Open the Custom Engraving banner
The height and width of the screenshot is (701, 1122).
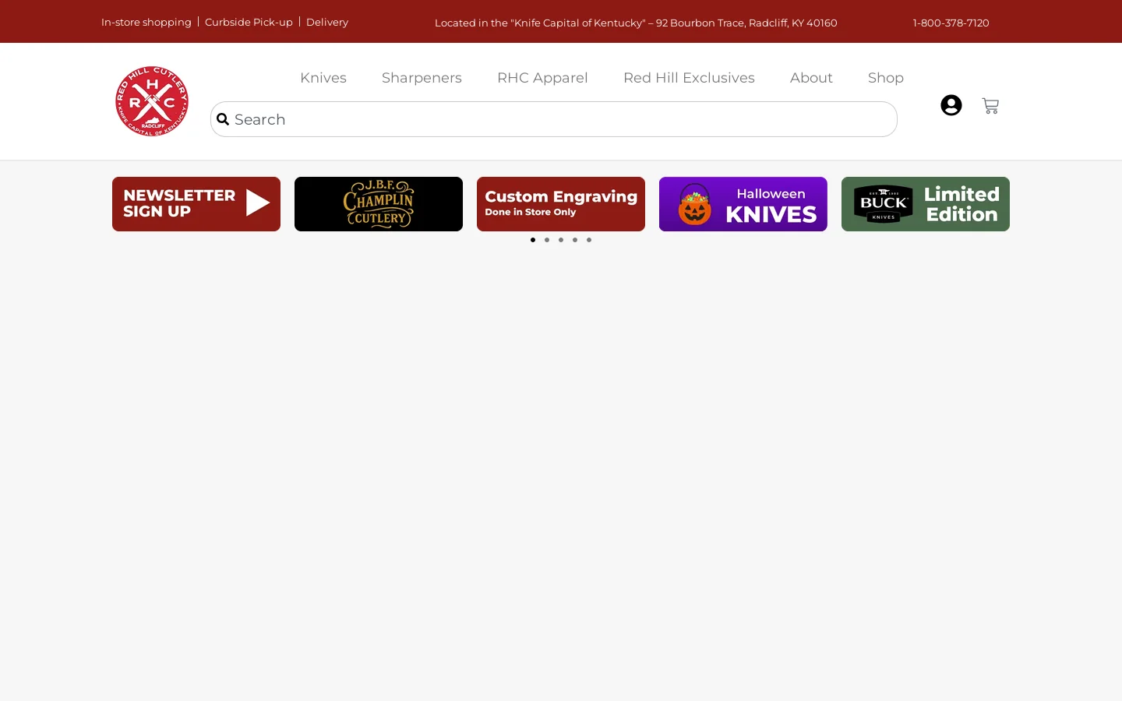click(x=561, y=204)
